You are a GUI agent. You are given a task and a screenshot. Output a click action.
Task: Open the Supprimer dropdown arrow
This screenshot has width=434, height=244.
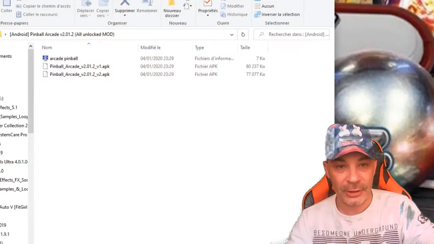coord(124,16)
